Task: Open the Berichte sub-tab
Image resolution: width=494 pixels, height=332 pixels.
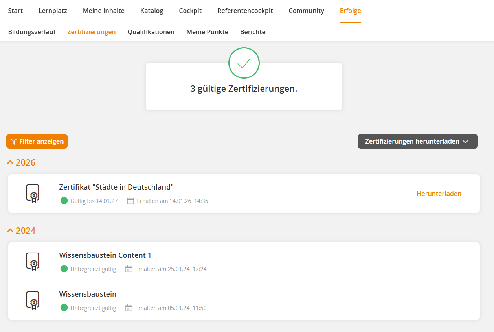Action: 253,32
